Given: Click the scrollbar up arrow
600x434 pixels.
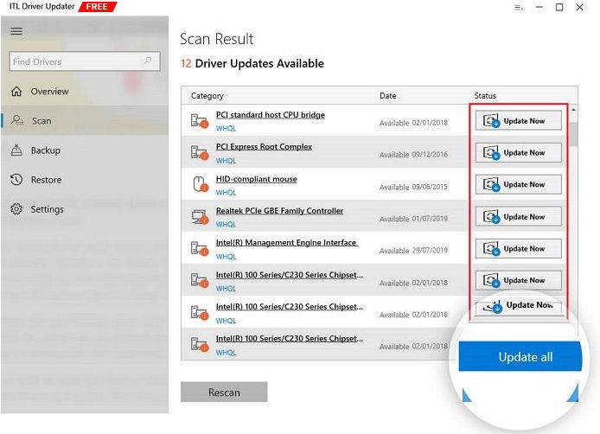Looking at the screenshot, I should click(573, 110).
